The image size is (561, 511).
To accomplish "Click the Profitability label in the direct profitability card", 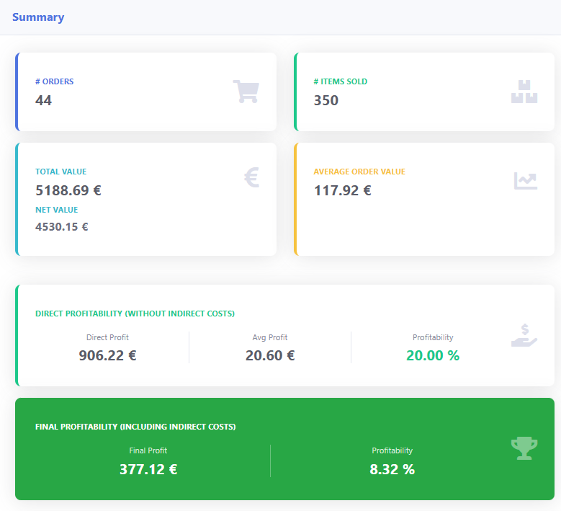I will tap(433, 337).
